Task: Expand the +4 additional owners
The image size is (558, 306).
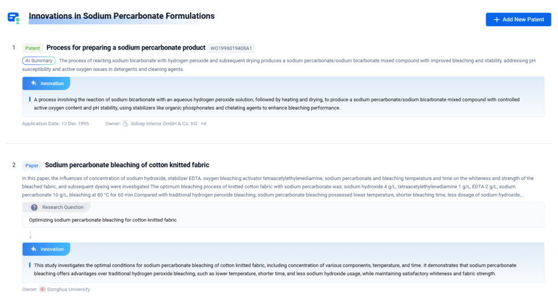Action: (203, 124)
